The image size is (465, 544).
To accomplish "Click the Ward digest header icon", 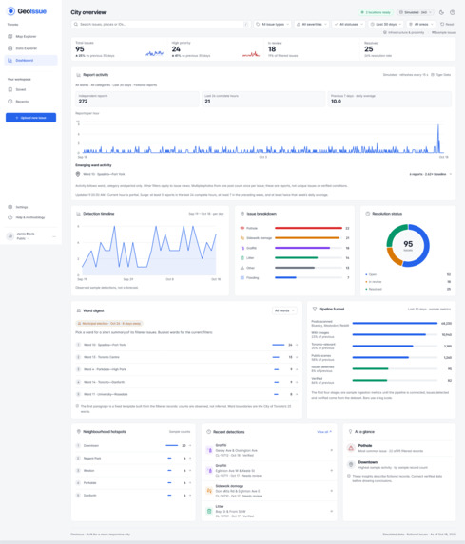I will [79, 310].
